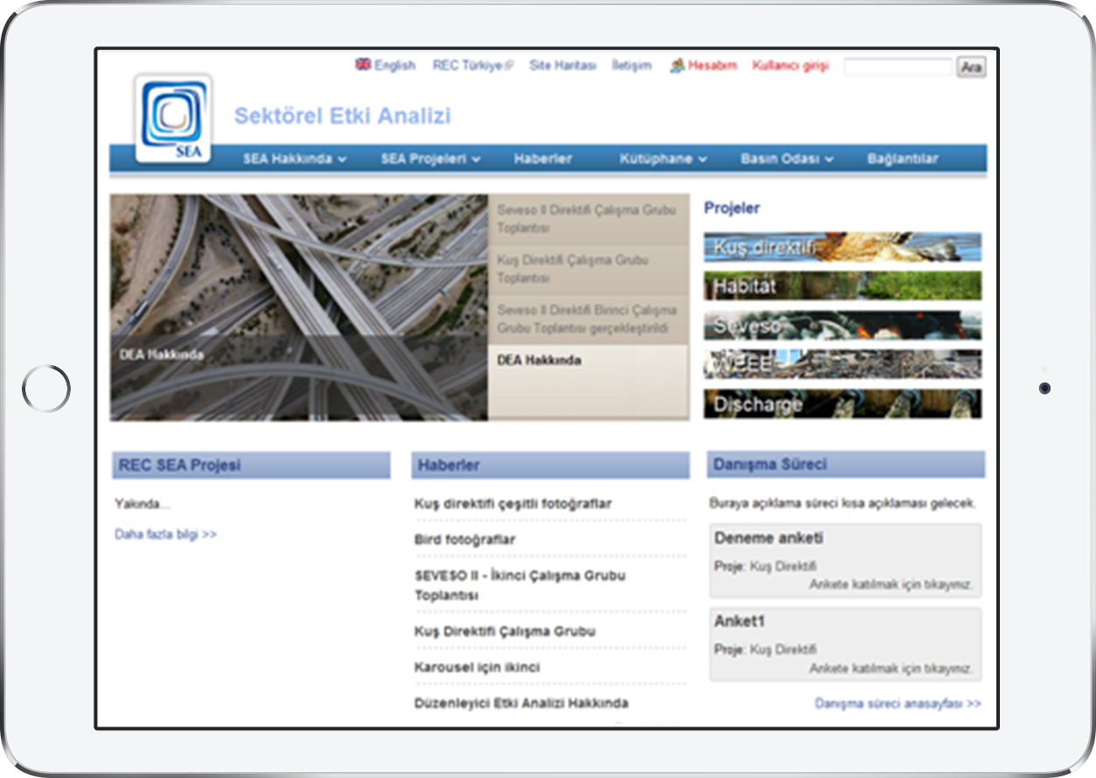Open the Anket1 survey
This screenshot has width=1096, height=778.
pos(739,622)
